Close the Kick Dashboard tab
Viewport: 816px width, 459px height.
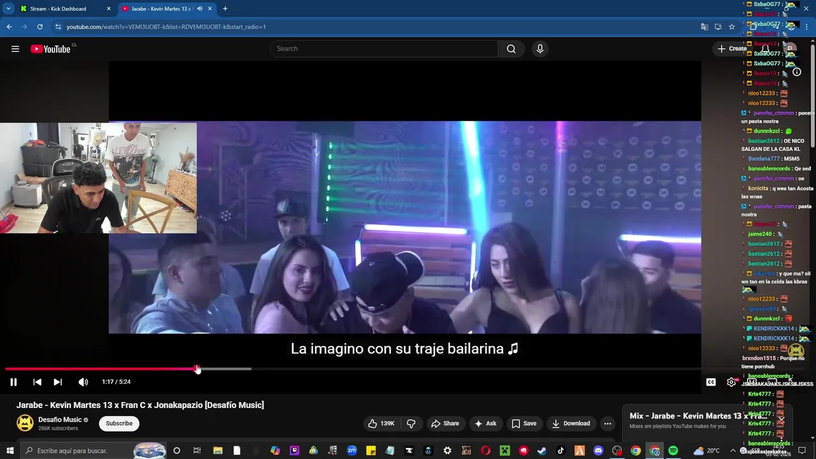(x=108, y=9)
